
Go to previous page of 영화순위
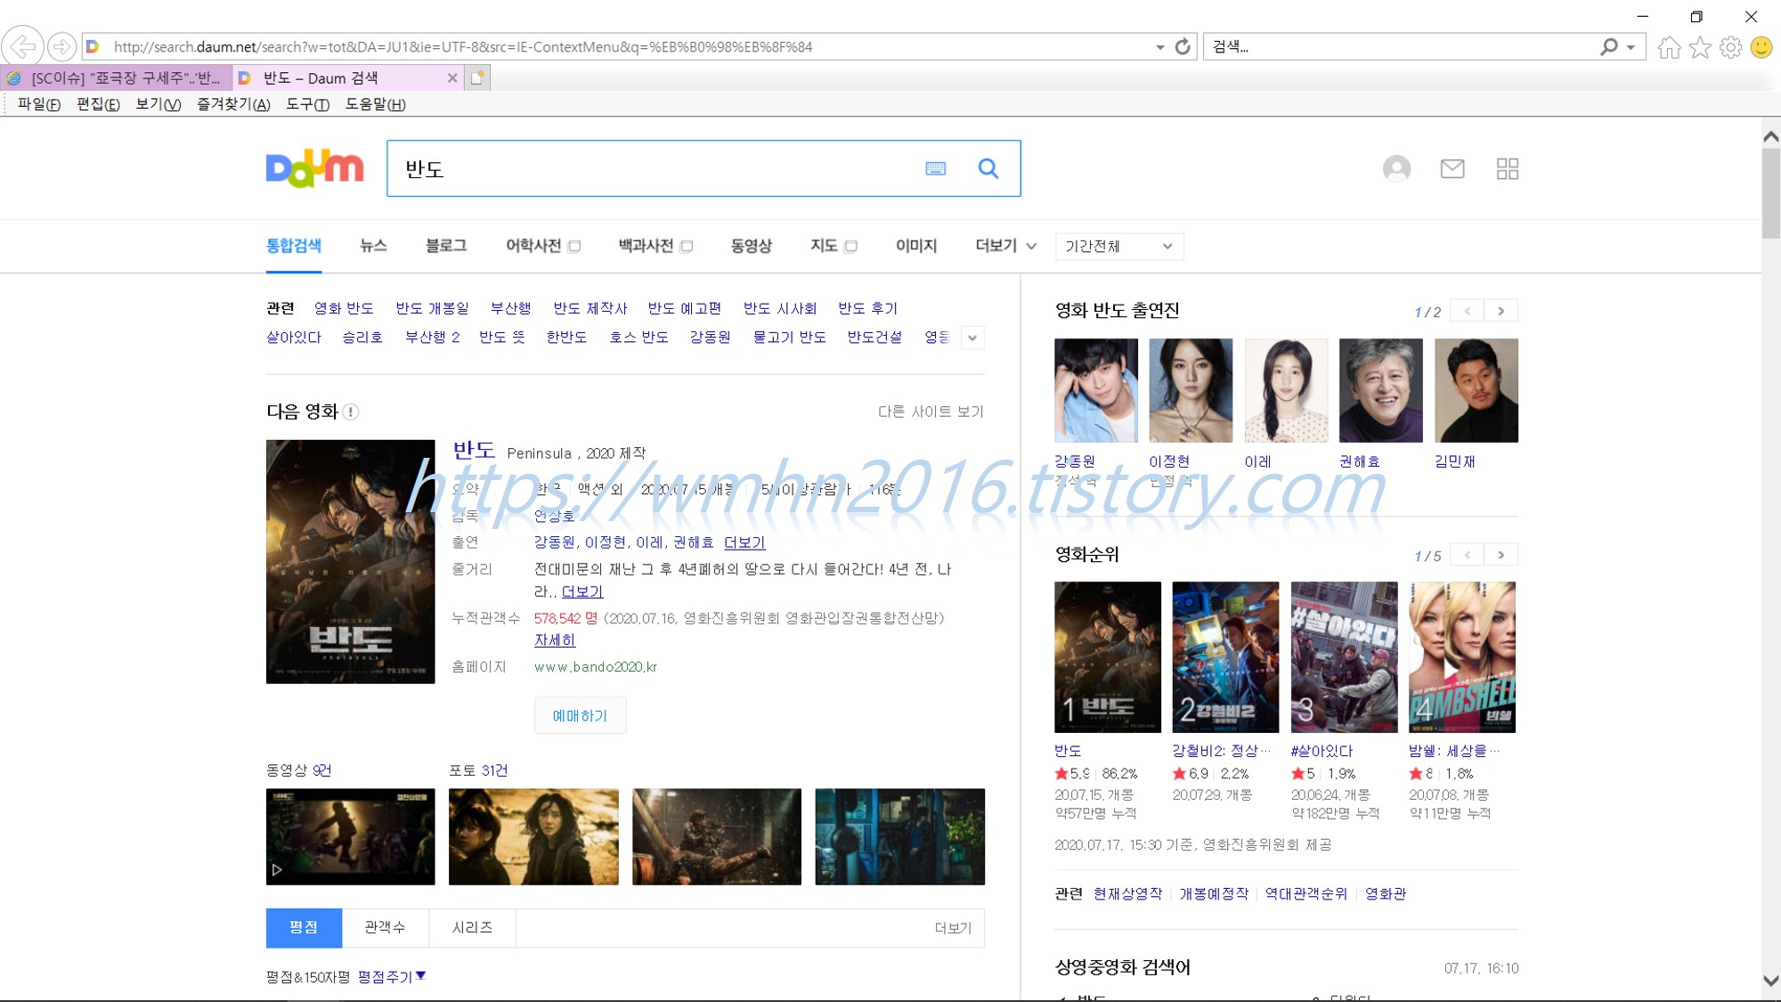(x=1467, y=555)
